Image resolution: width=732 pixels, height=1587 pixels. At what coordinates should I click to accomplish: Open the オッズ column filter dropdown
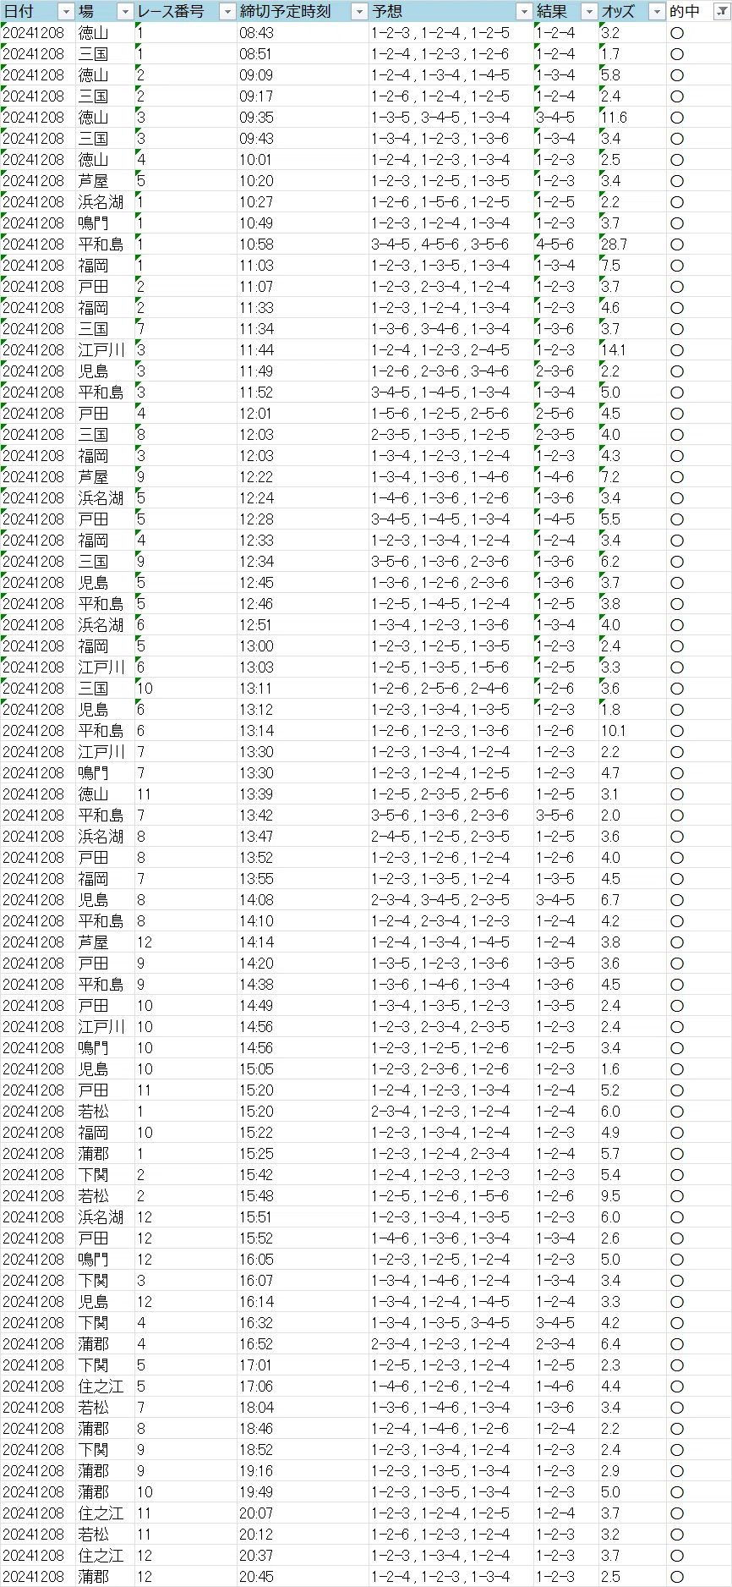click(x=657, y=12)
